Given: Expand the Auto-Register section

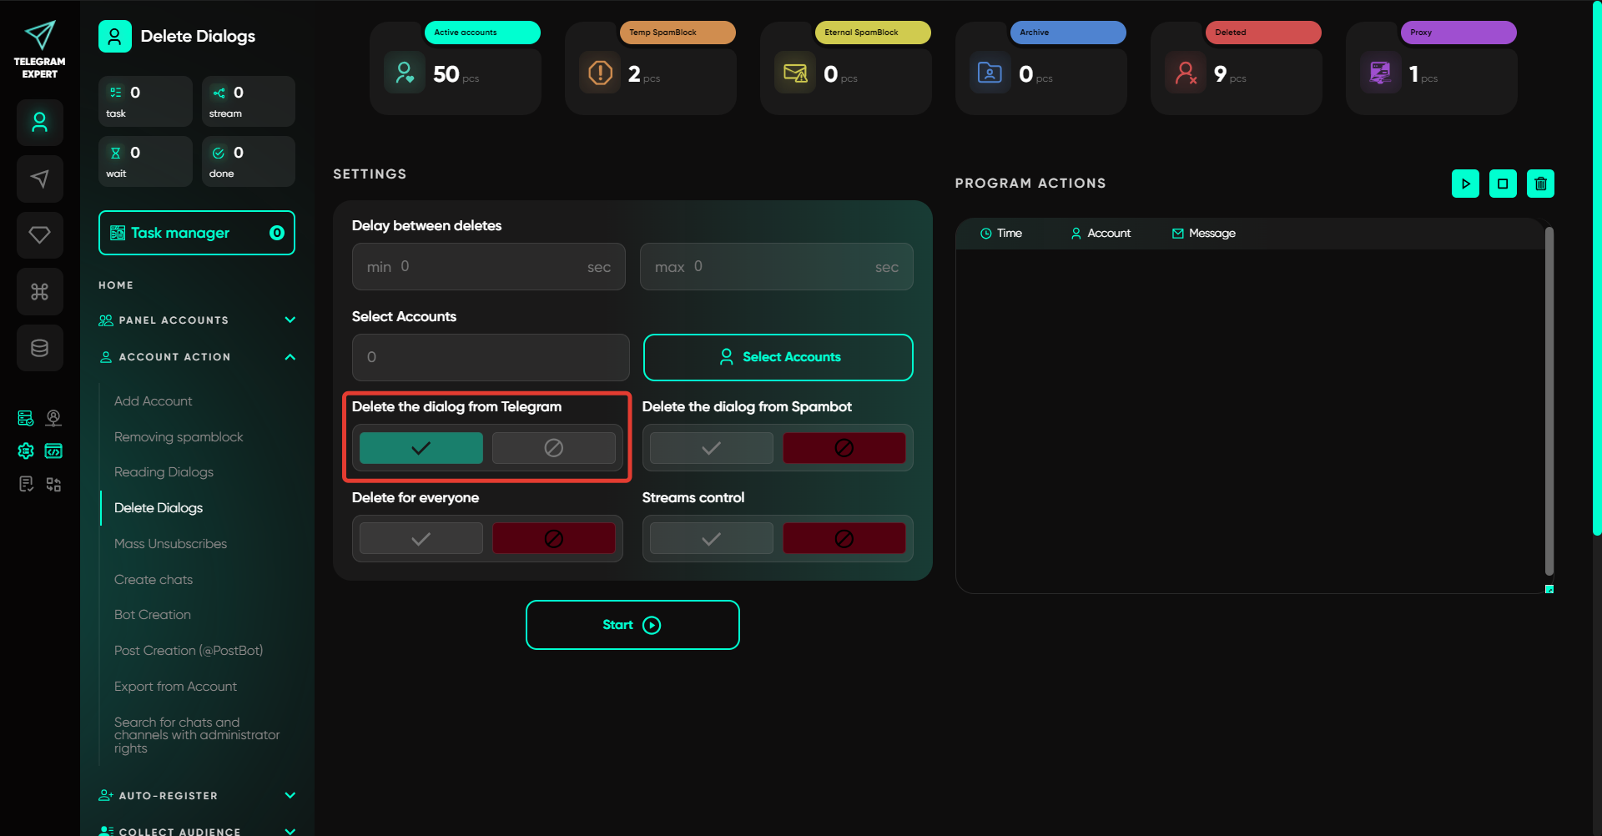Looking at the screenshot, I should pos(290,796).
